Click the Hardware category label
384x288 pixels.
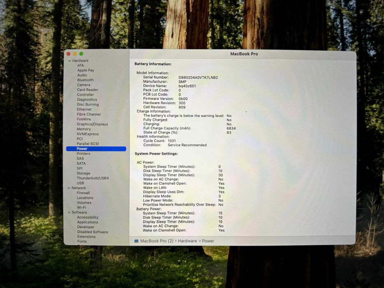(x=80, y=61)
